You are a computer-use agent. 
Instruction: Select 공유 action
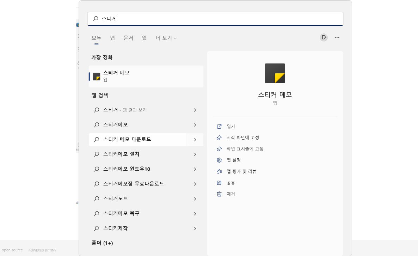pos(231,183)
